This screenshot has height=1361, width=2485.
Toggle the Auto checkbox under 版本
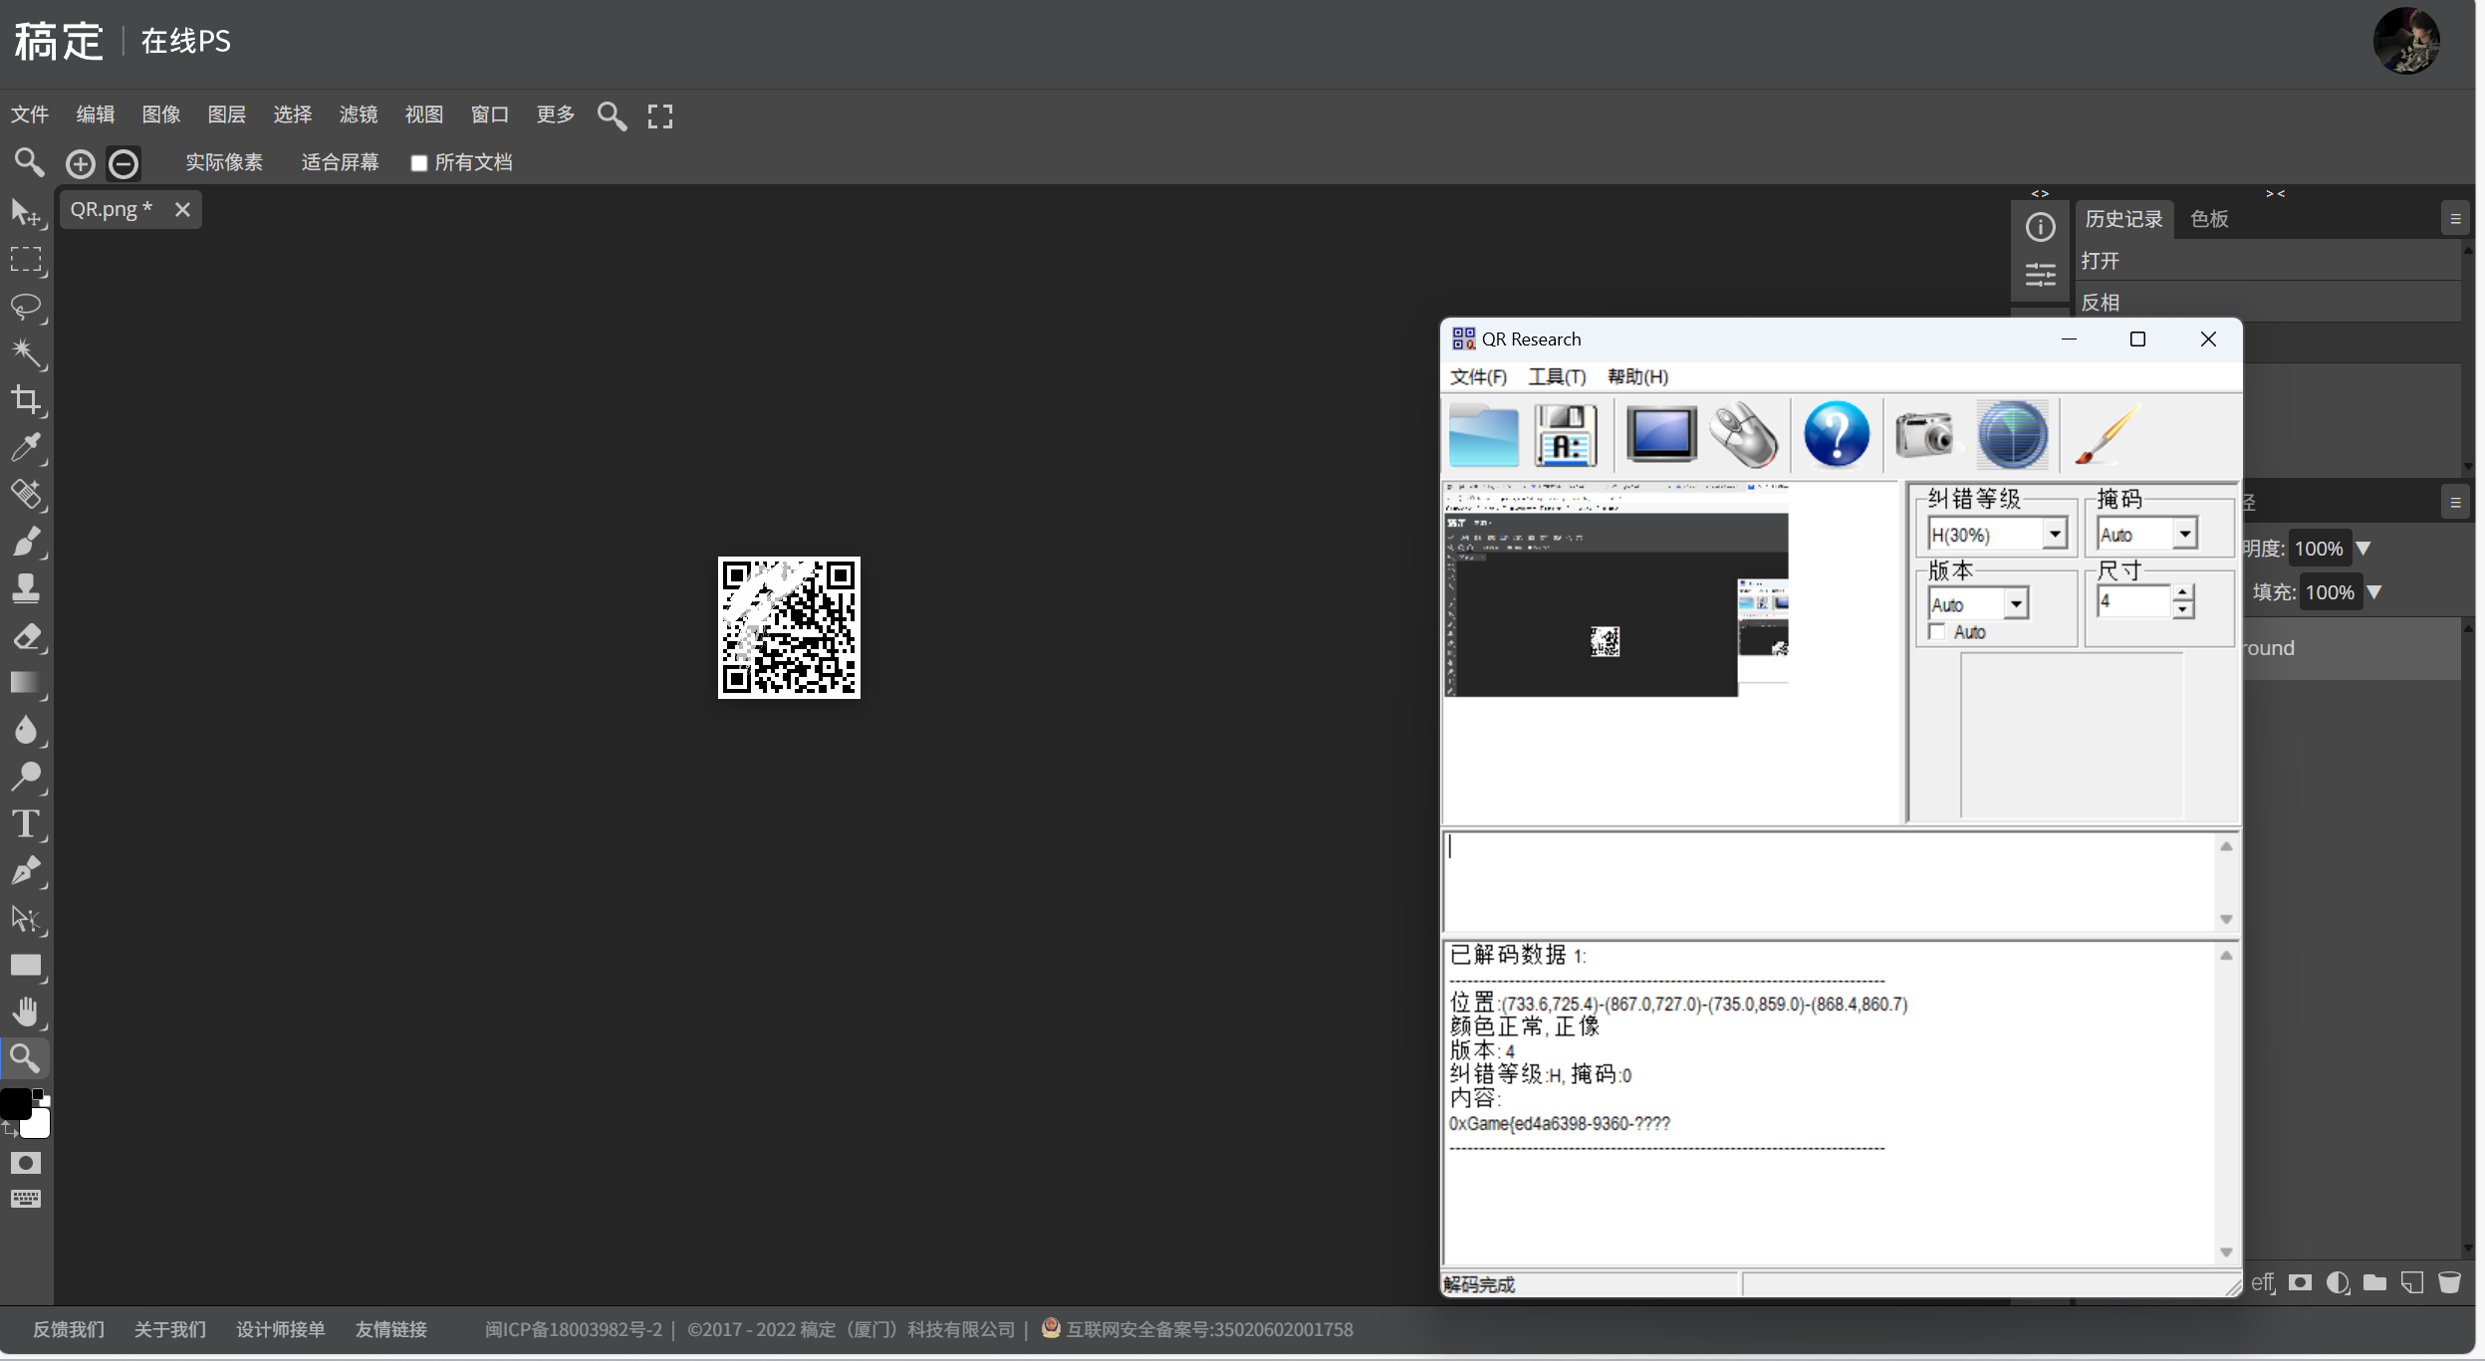(x=1937, y=632)
